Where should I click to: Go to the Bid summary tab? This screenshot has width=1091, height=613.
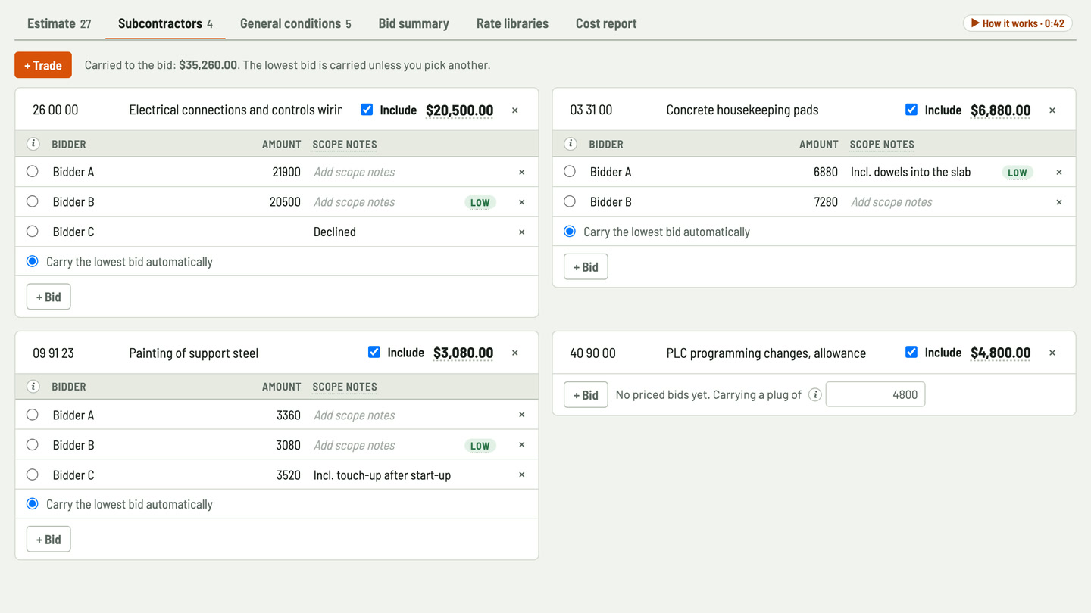pyautogui.click(x=414, y=23)
